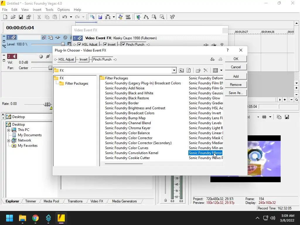Select the Normal Edit tool
The image size is (300, 225).
(139, 17)
